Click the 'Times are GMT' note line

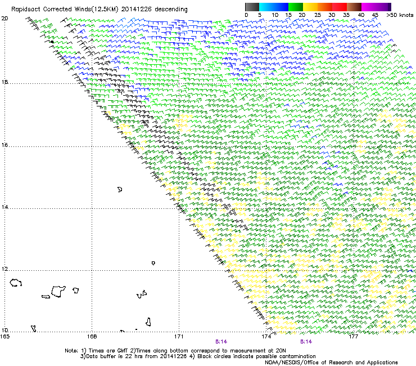coord(175,351)
